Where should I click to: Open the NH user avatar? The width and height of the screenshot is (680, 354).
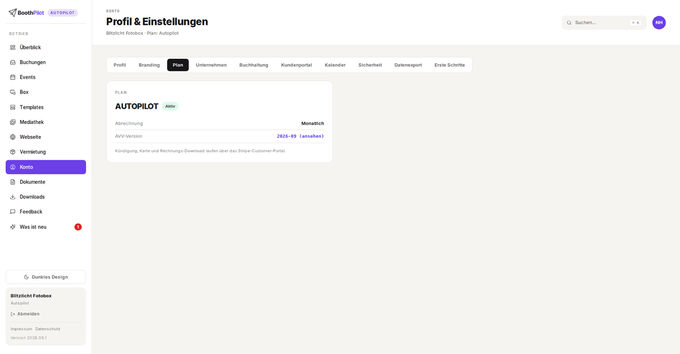pyautogui.click(x=659, y=23)
